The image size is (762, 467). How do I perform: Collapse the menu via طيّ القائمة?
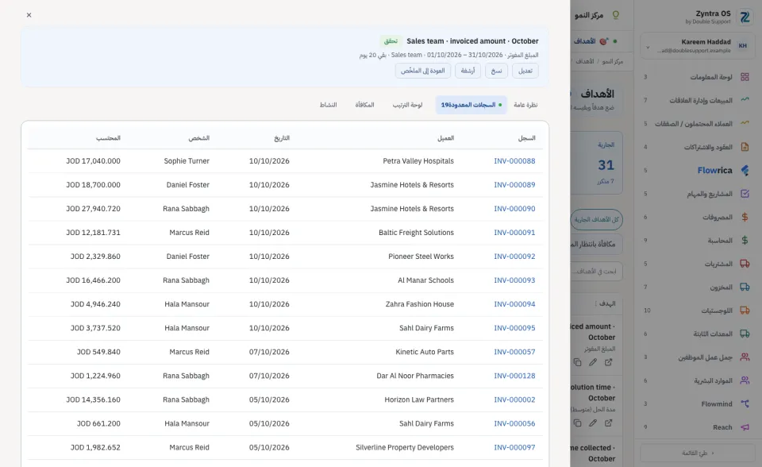click(698, 453)
